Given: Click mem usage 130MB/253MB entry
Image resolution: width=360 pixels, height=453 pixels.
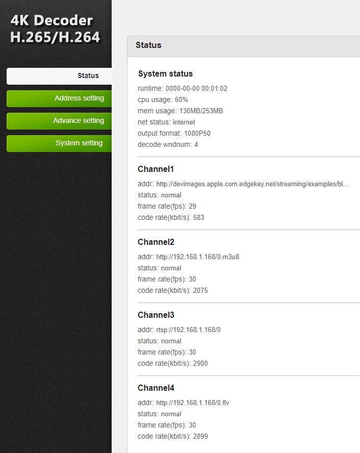Looking at the screenshot, I should (181, 111).
